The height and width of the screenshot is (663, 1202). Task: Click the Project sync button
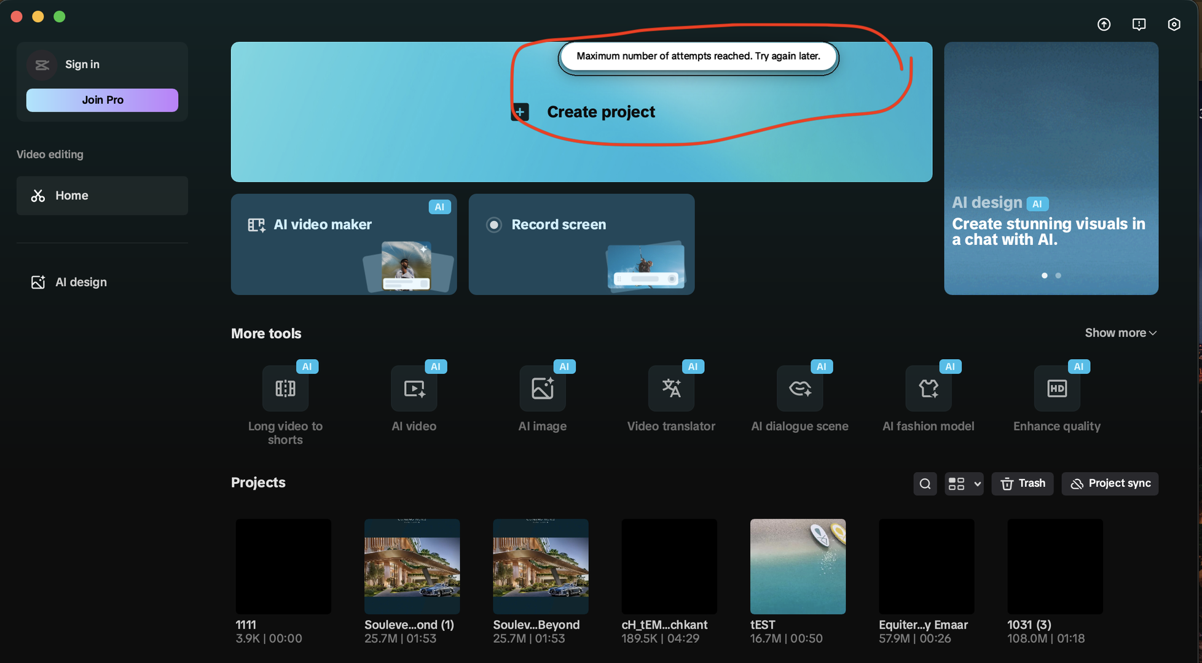(x=1110, y=484)
